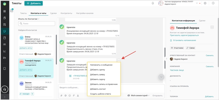Viewport: 219px width, 100px height.
Task: Open the analytics chart icon in sidebar
Action: click(x=5, y=51)
